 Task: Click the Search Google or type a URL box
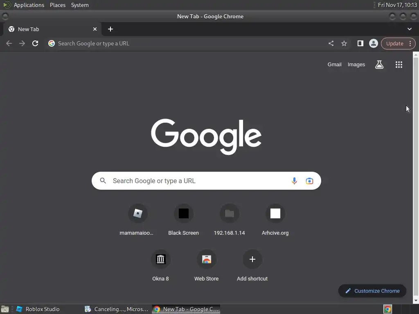(206, 181)
